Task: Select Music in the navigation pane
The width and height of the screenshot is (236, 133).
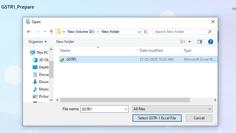Action: coord(43,89)
